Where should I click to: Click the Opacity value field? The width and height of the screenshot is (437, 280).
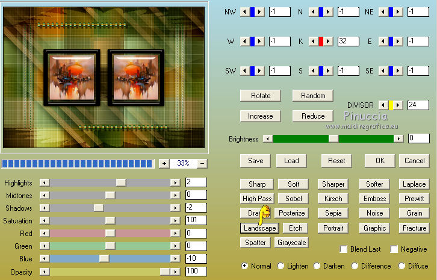[x=196, y=271]
